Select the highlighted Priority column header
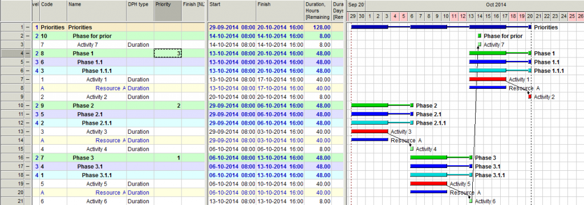 [x=168, y=10]
